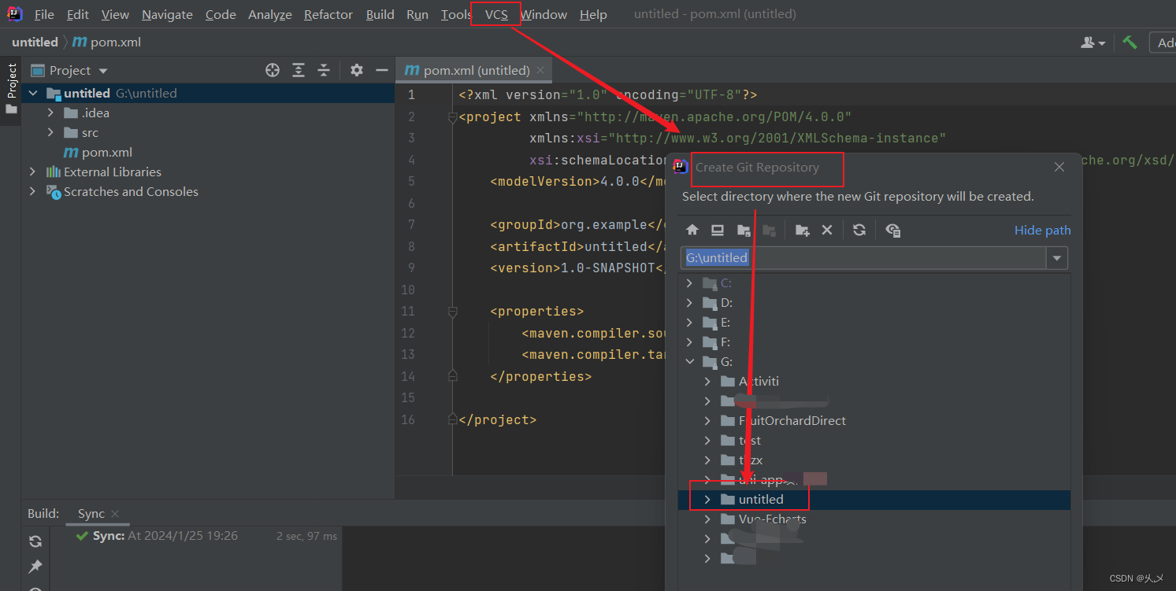The height and width of the screenshot is (591, 1176).
Task: Collapse the G: drive in the directory tree
Action: pyautogui.click(x=690, y=361)
